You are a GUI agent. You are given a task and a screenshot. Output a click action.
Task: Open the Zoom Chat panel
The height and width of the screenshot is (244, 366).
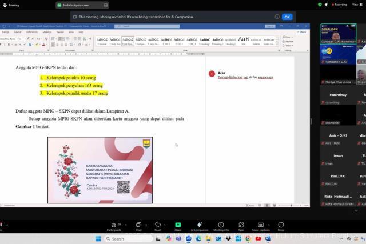(138, 225)
